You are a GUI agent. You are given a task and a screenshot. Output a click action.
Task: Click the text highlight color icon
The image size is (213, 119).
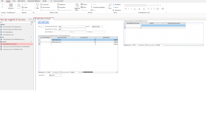139,9
